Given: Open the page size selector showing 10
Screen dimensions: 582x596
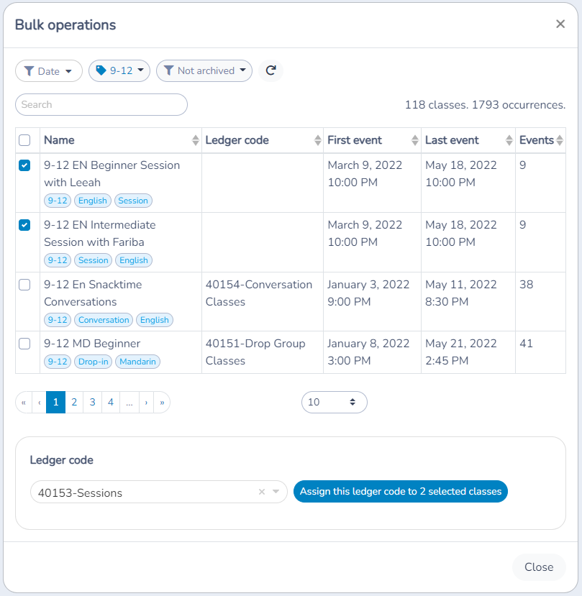Looking at the screenshot, I should click(335, 402).
